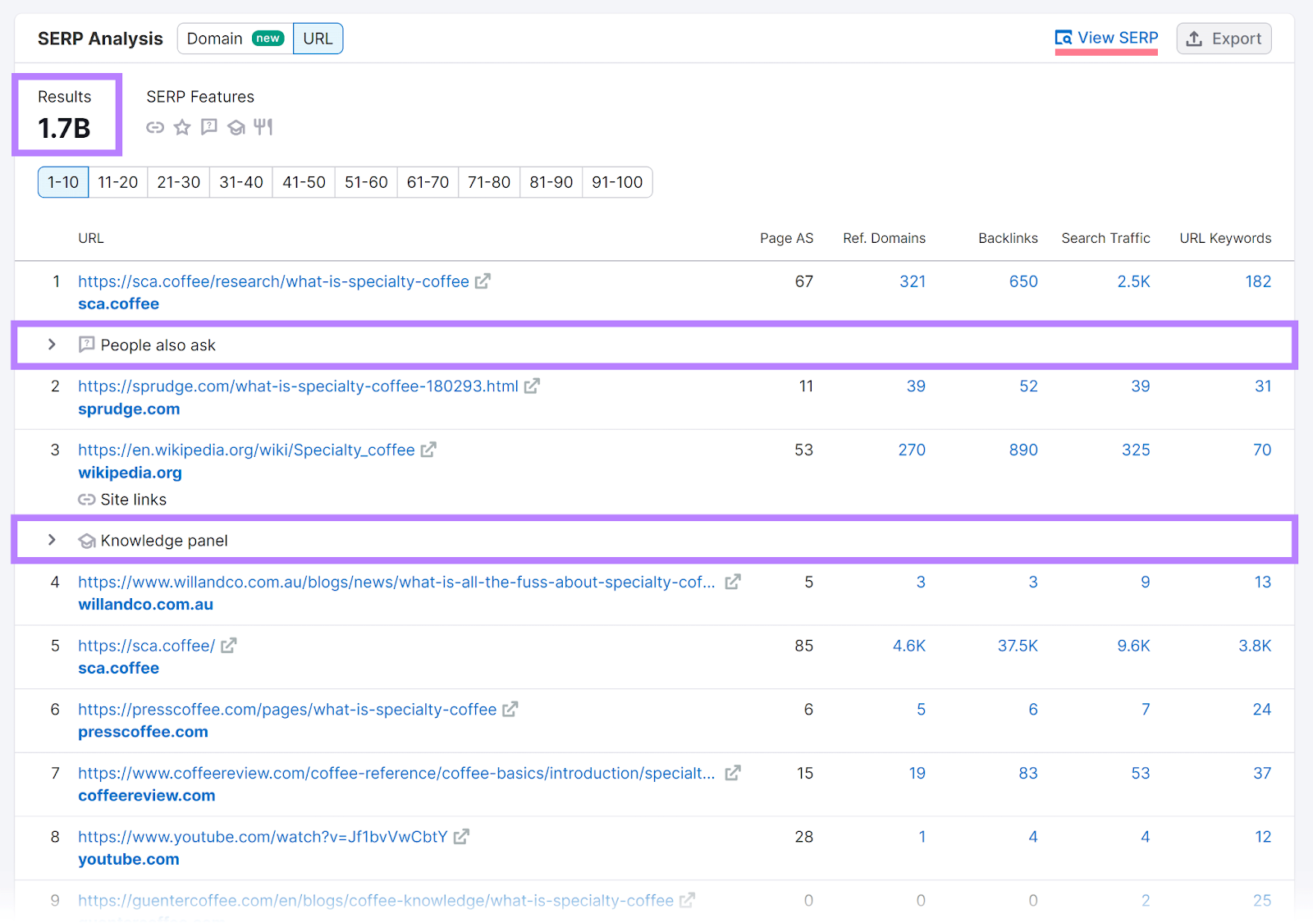Expand the Knowledge panel row
Screen dimensions: 1313x923
tap(52, 540)
